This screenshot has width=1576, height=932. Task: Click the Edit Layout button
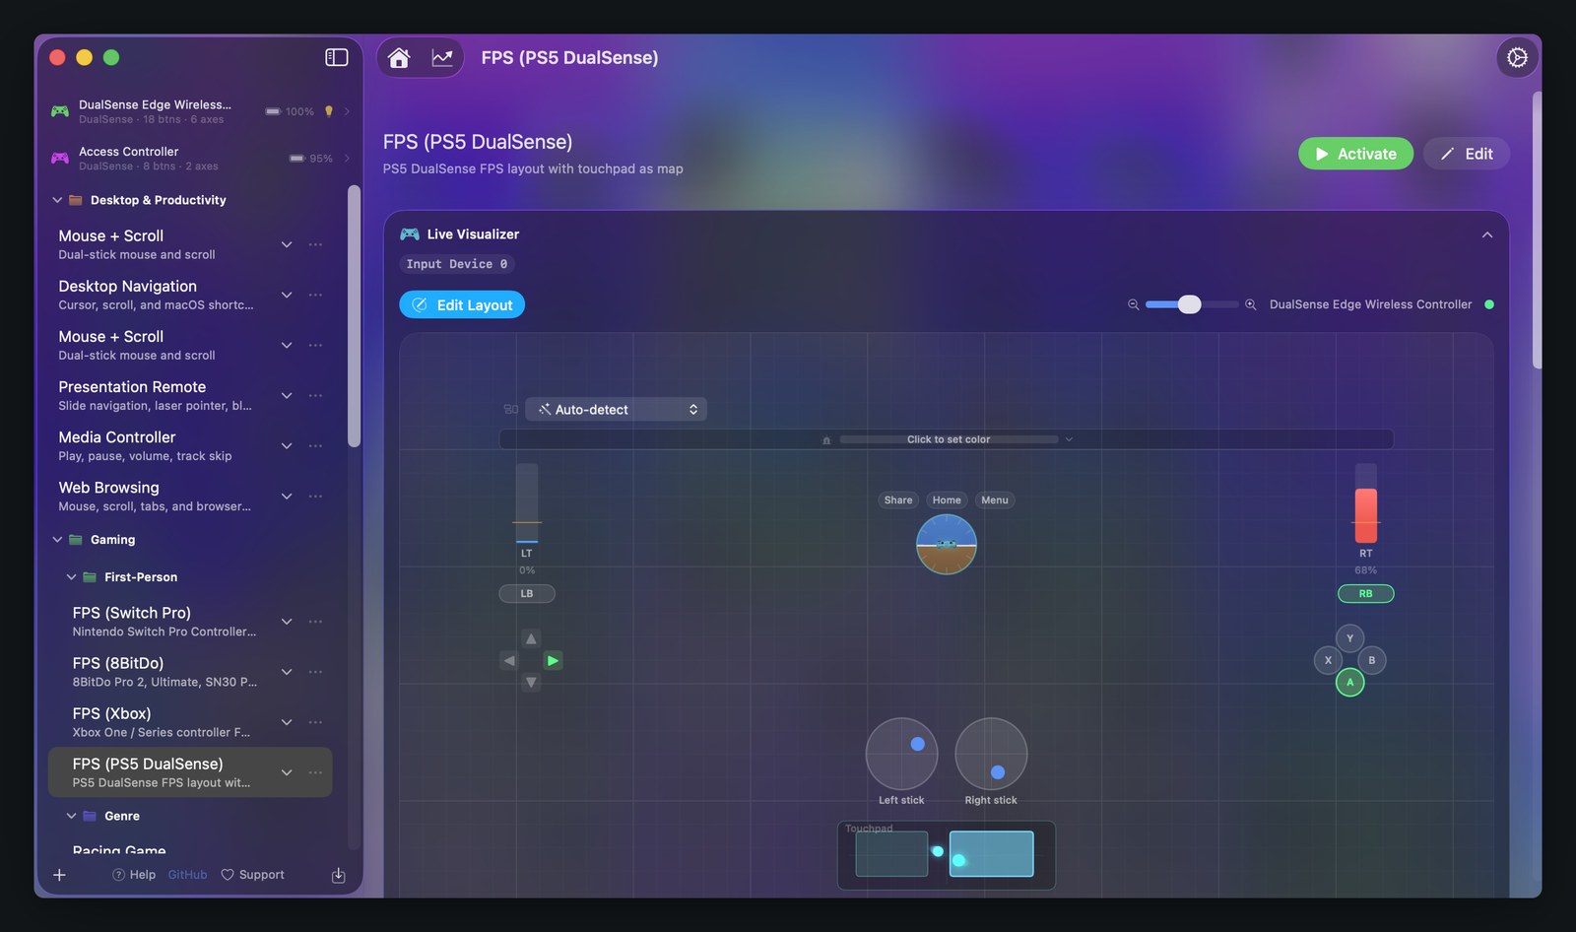[x=462, y=304]
